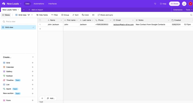Open notifications bell icon
This screenshot has height=103, width=193.
click(184, 4)
